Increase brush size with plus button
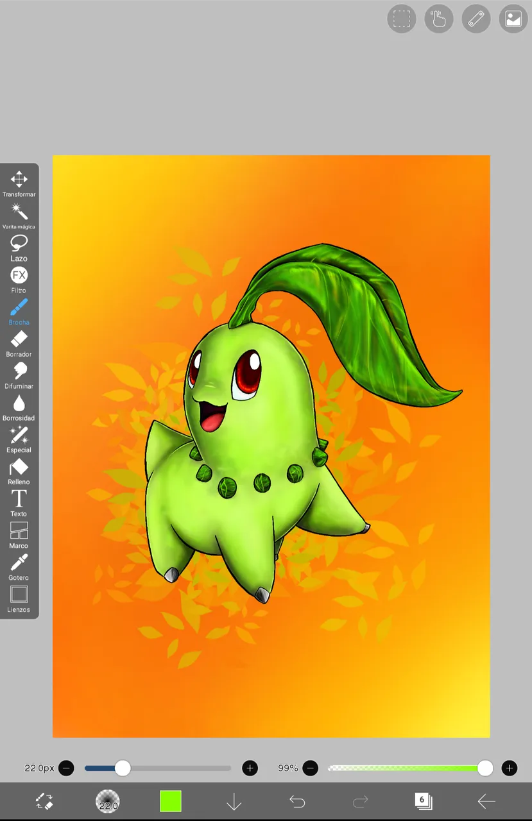Viewport: 532px width, 821px height. tap(250, 768)
